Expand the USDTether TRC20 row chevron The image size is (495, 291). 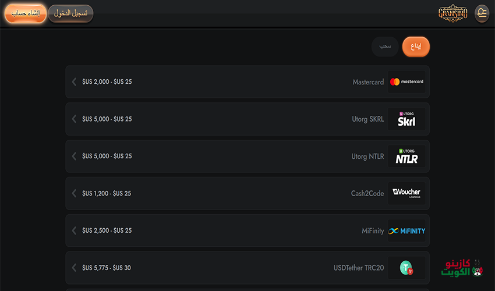[74, 268]
